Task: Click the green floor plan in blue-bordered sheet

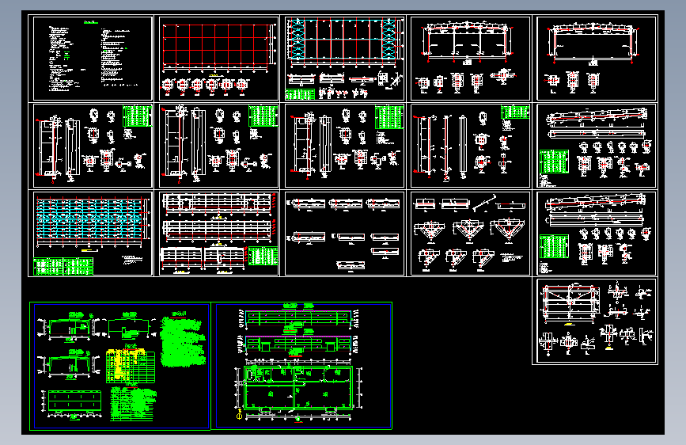Action: coord(298,389)
